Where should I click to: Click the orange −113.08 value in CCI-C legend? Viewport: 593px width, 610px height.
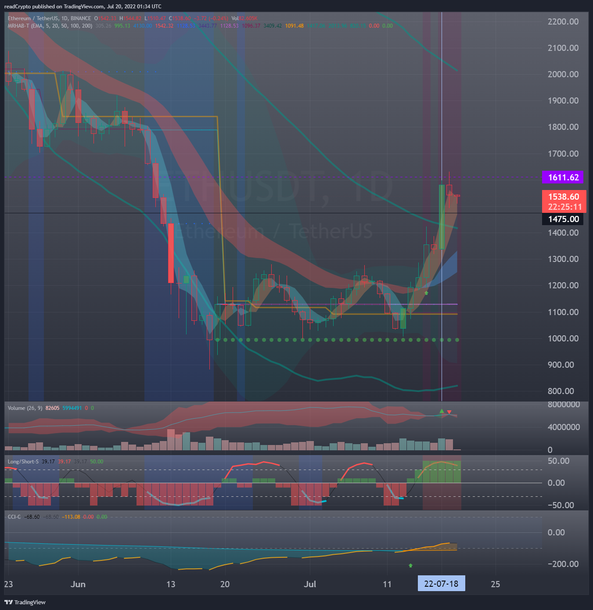click(x=70, y=517)
